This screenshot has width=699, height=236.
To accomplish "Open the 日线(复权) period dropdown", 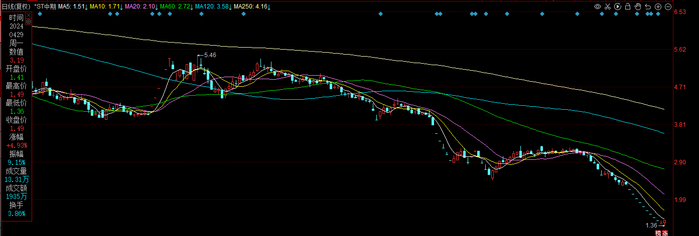I will (16, 7).
